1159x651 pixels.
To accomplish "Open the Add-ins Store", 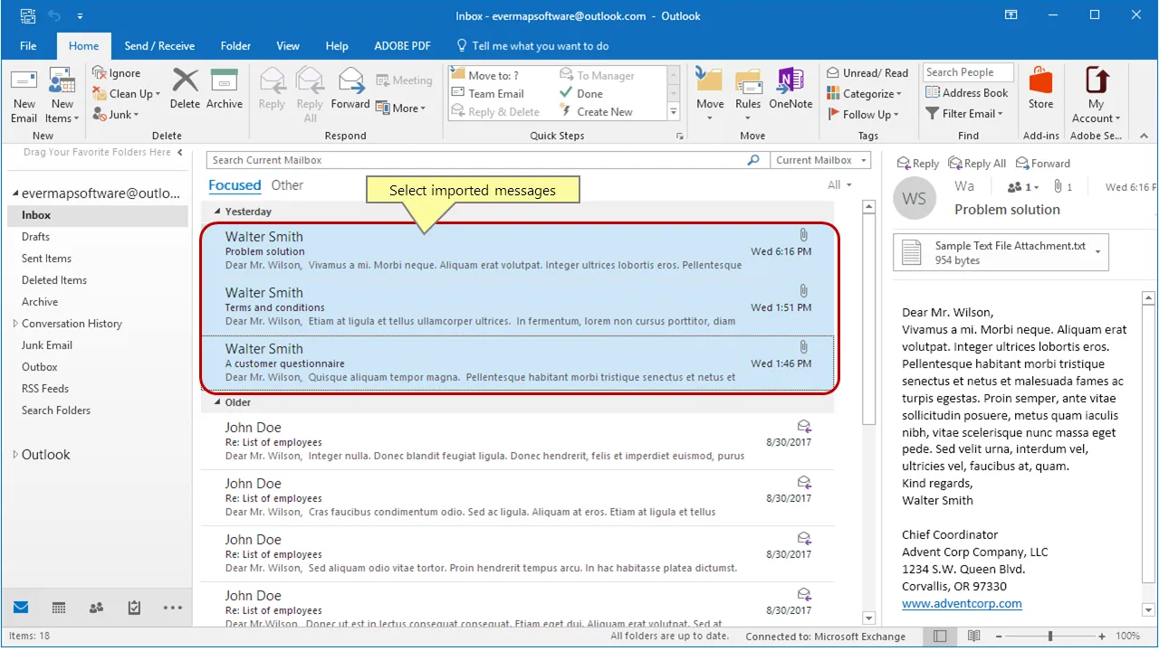I will pos(1041,89).
